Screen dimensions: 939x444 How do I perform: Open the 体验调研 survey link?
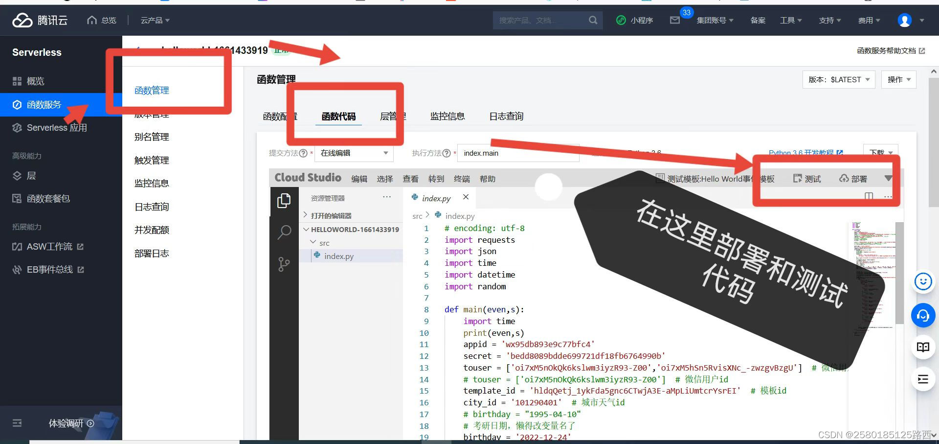point(71,423)
